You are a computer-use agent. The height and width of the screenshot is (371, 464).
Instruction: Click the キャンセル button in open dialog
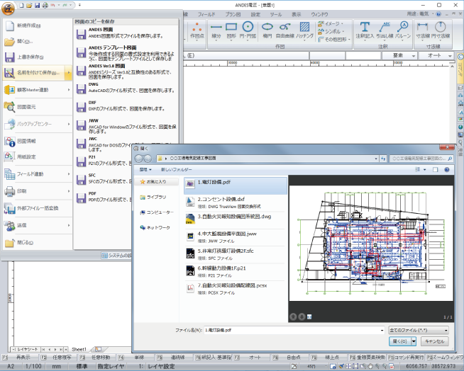tap(434, 341)
